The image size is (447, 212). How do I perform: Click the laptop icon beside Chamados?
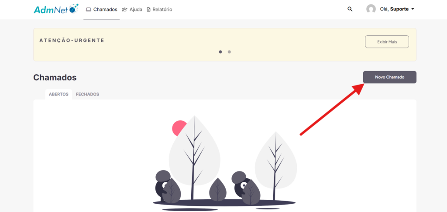click(x=88, y=10)
